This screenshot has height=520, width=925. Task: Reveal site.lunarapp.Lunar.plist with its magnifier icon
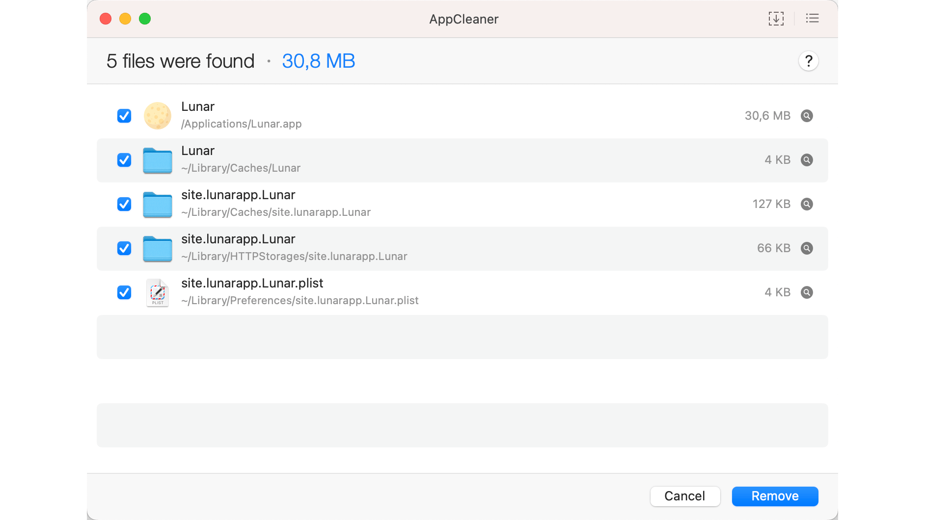click(807, 292)
